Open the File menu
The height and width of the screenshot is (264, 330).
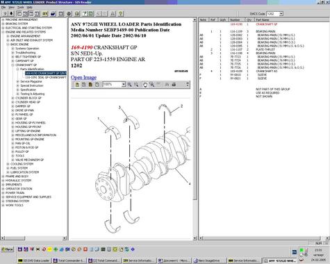(x=3, y=8)
